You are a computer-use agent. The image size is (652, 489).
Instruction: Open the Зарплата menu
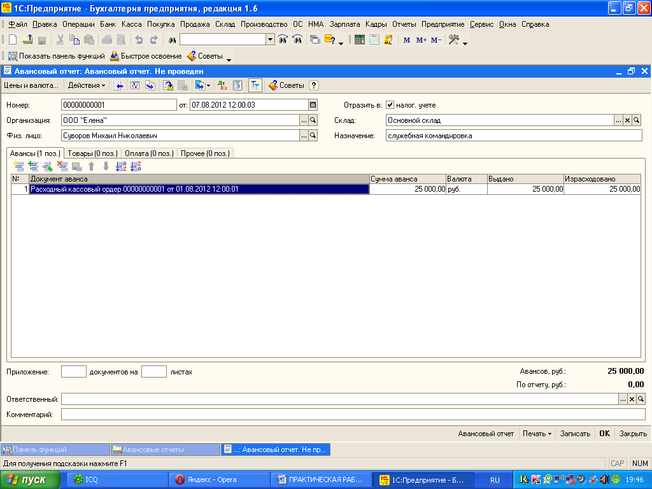coord(344,24)
